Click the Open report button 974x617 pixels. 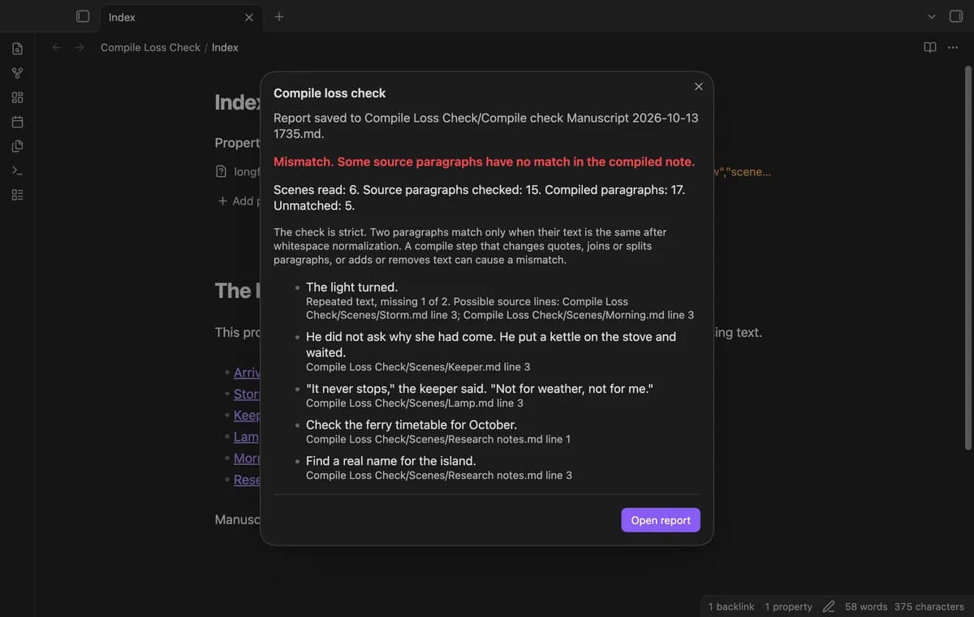pyautogui.click(x=661, y=520)
